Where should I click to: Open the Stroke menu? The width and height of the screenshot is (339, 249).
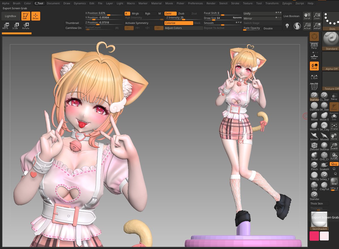[235, 3]
